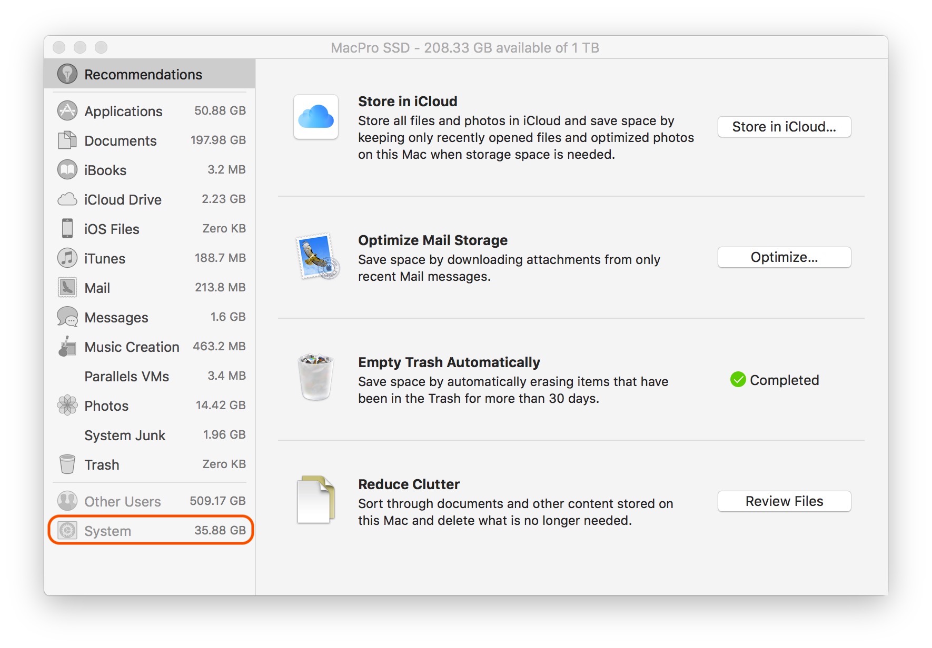Click the 197.98 GB Documents size
This screenshot has height=648, width=932.
click(218, 140)
